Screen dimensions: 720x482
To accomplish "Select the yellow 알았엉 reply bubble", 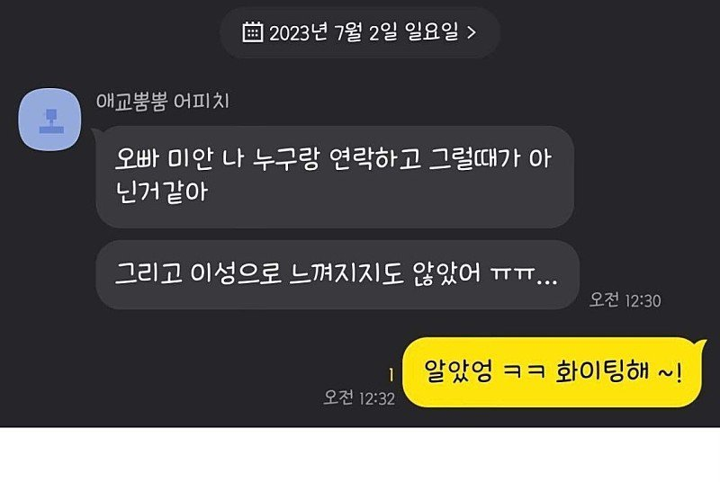I will click(x=553, y=372).
